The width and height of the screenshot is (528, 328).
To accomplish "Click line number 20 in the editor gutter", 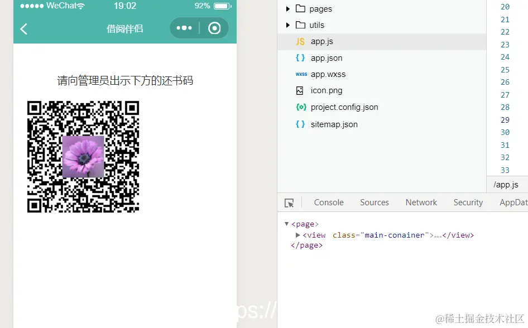I will 505,7.
